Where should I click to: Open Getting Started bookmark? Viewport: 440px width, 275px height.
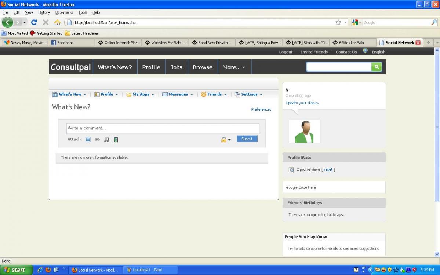pos(46,33)
